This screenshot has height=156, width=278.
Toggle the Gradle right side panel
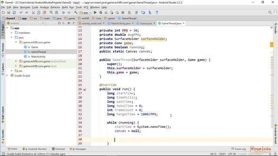(275, 28)
